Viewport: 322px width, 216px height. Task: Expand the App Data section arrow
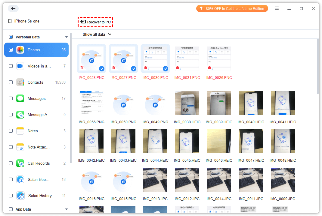pos(67,209)
